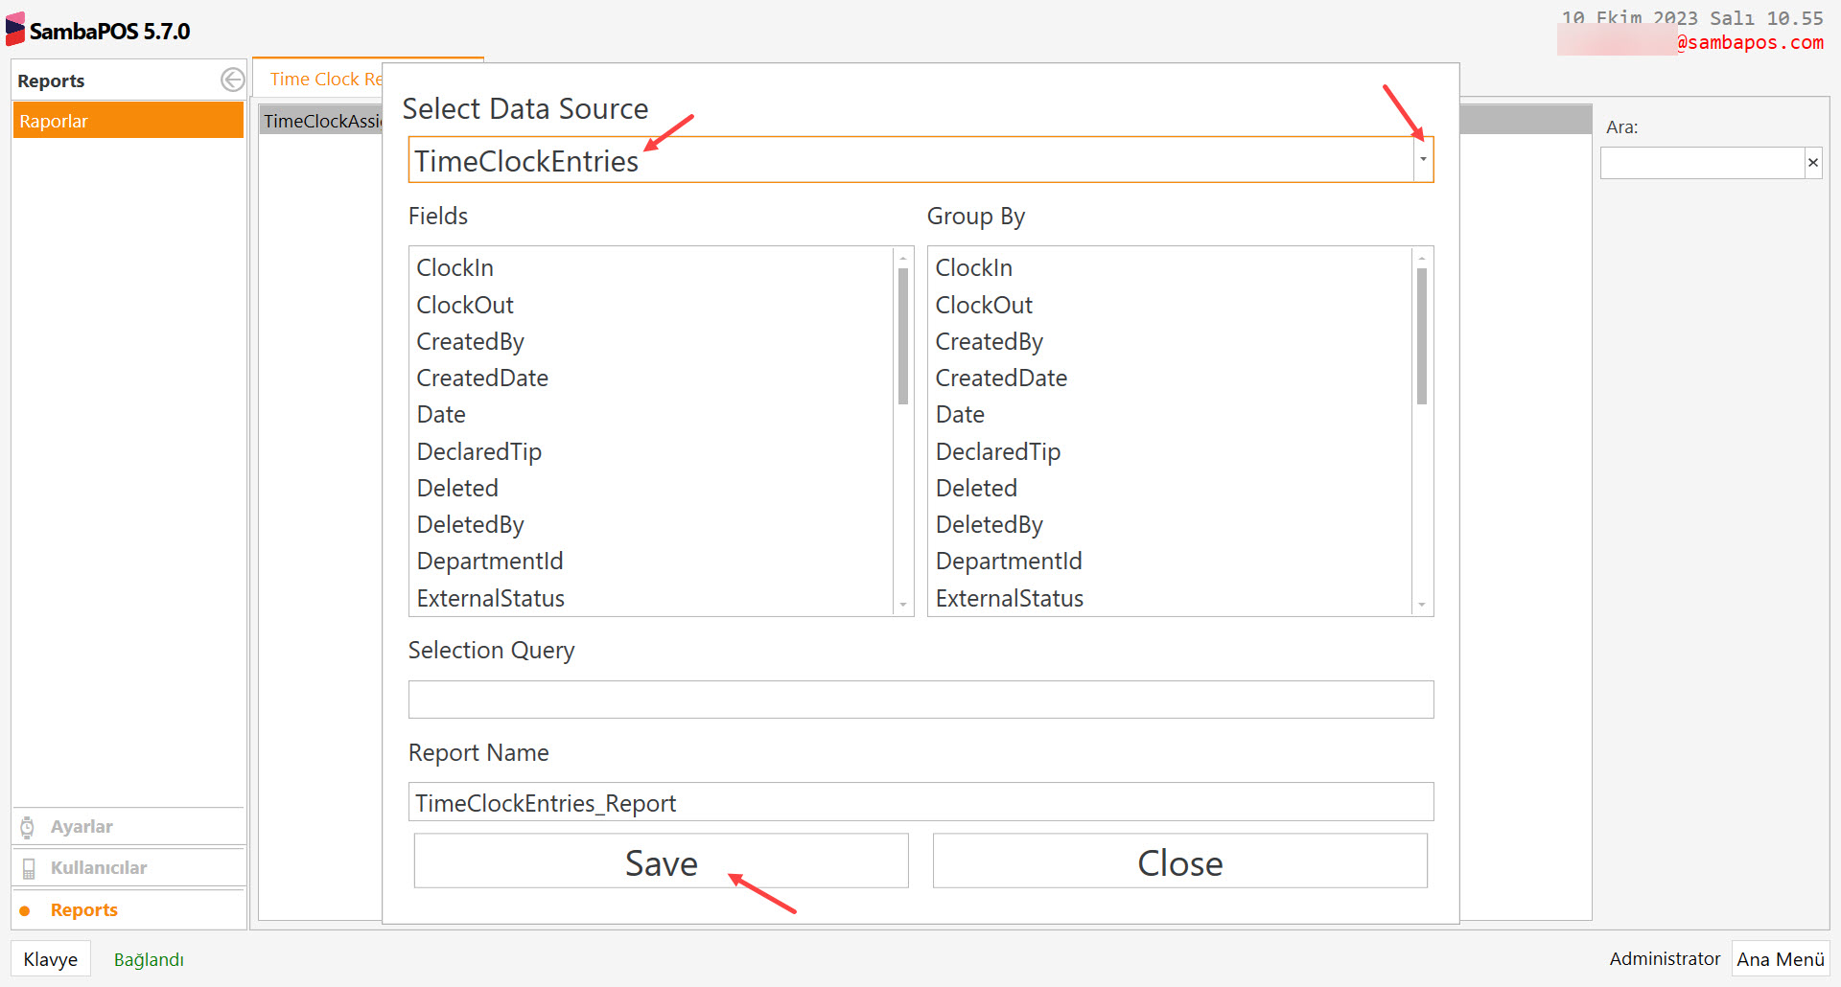Screen dimensions: 1841x987
Task: Select CreatedBy in the Group By list
Action: tap(989, 341)
